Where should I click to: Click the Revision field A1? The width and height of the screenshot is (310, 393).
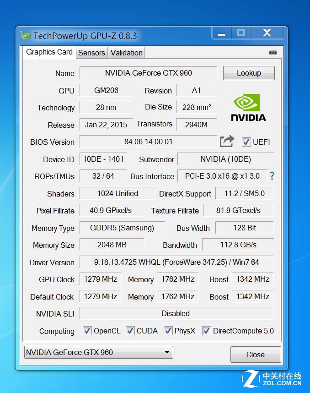coord(197,90)
